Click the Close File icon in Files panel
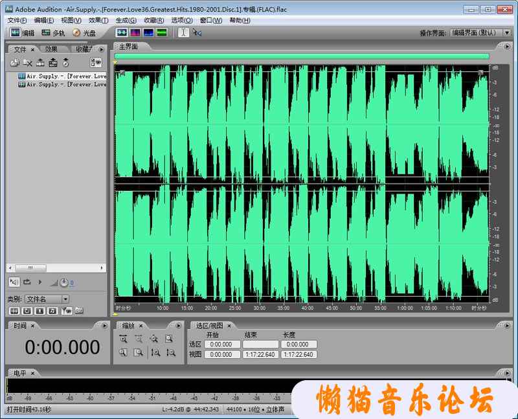The image size is (518, 419). 28,62
